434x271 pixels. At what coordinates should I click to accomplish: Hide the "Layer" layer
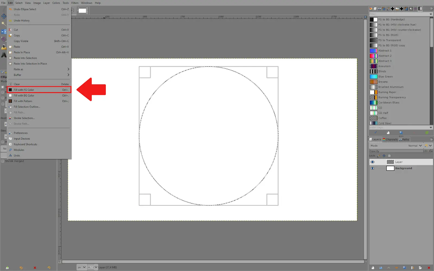(x=372, y=162)
